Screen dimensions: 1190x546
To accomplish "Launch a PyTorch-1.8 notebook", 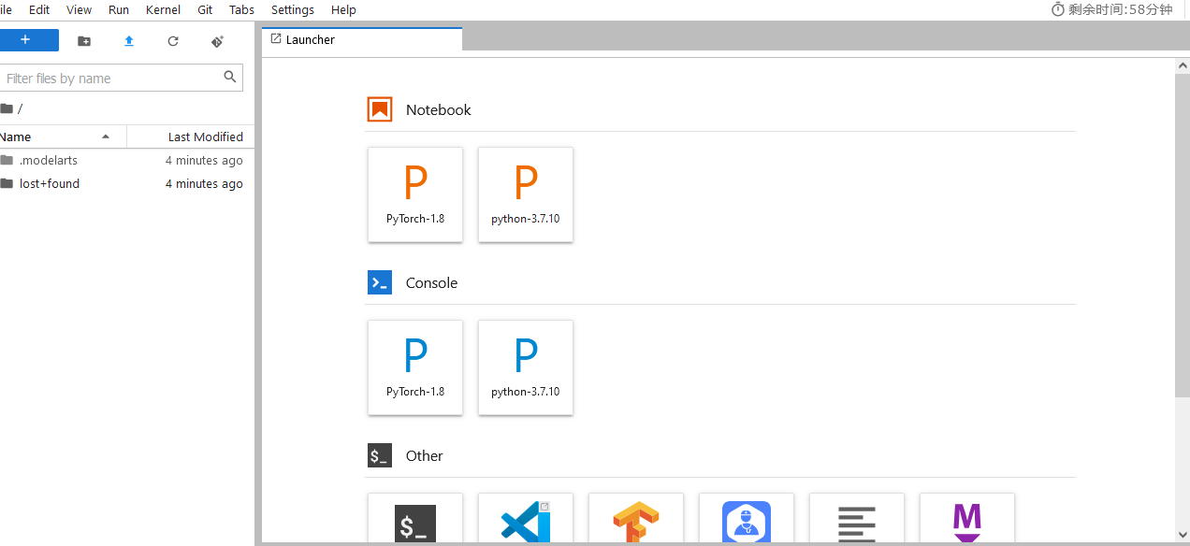I will click(x=415, y=194).
